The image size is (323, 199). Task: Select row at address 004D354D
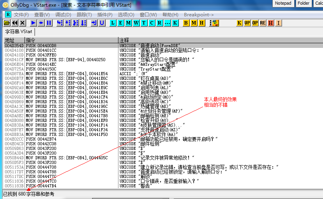pos(163,46)
